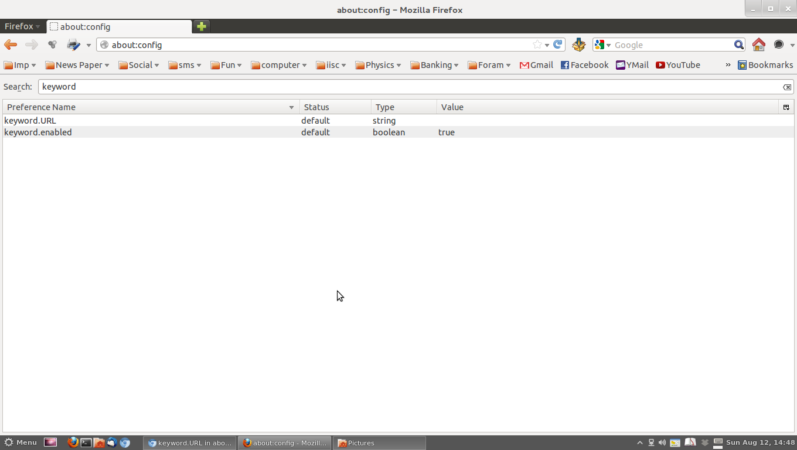This screenshot has width=797, height=450.
Task: Open the volume control in the tray
Action: tap(662, 442)
